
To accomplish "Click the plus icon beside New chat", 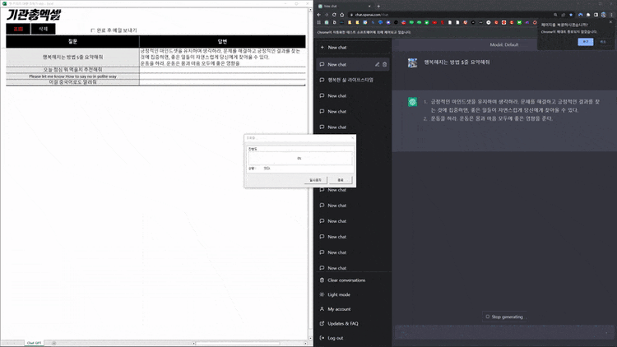I will 322,47.
